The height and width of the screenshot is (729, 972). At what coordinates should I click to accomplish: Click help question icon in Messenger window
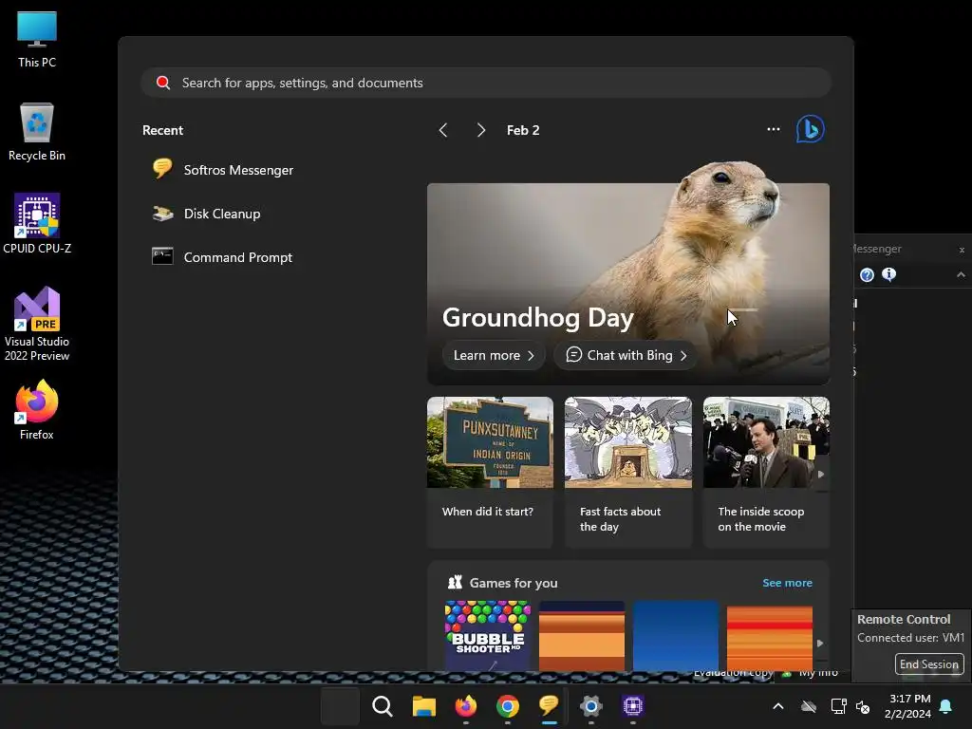tap(867, 274)
